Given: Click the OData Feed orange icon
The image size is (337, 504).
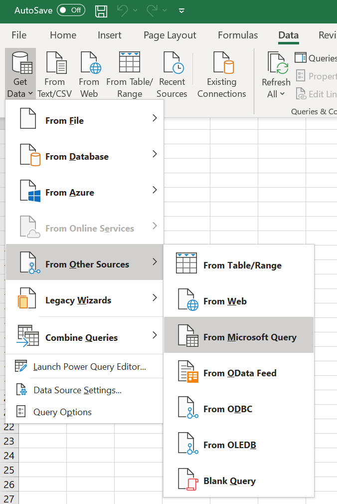Looking at the screenshot, I should pos(188,372).
